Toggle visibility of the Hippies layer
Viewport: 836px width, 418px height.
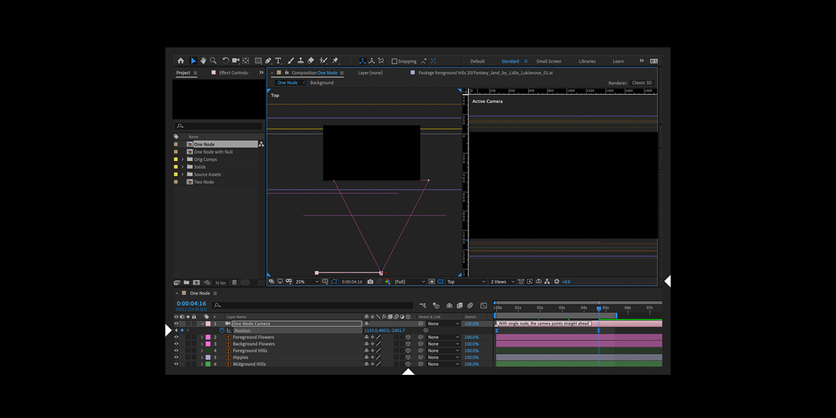(x=176, y=357)
